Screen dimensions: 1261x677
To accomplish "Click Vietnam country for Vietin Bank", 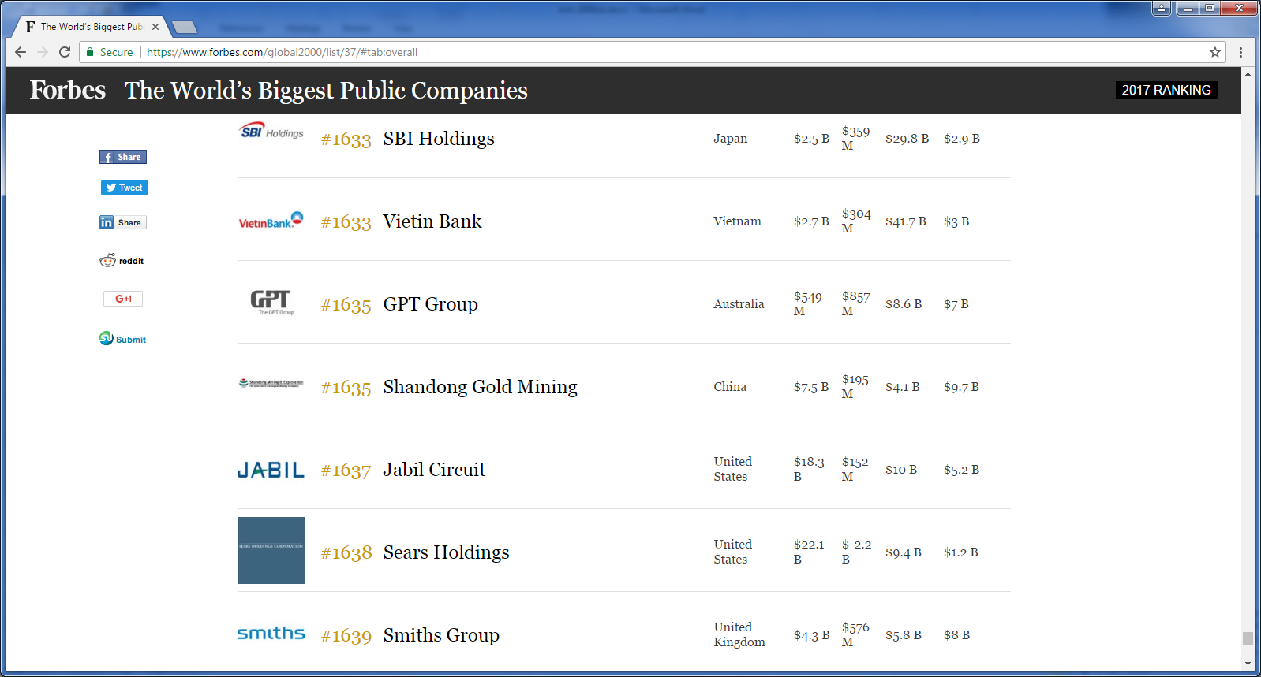I will 737,221.
